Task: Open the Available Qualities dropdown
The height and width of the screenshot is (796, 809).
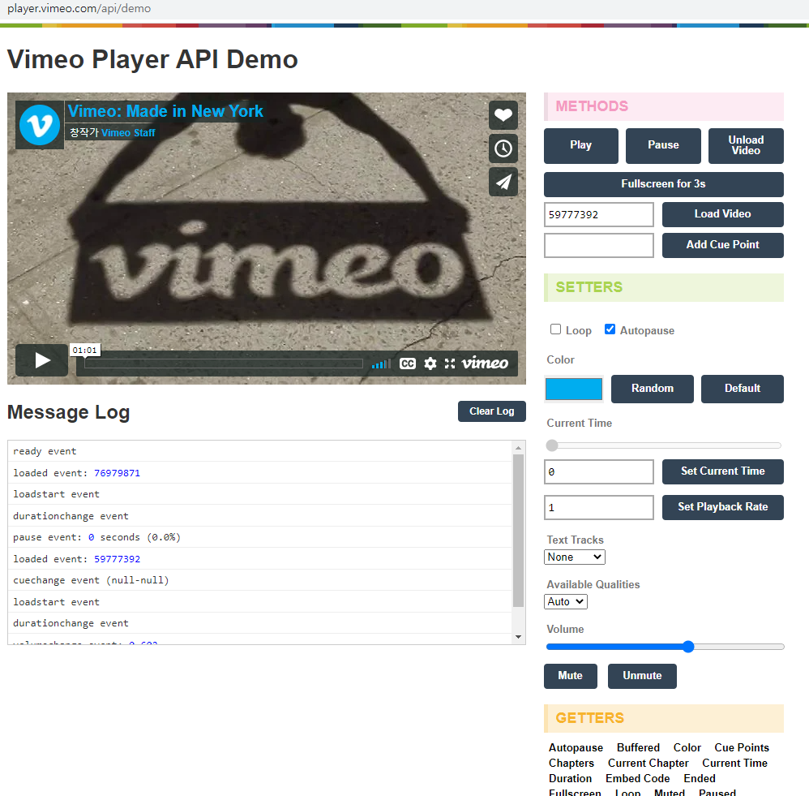Action: pos(566,602)
